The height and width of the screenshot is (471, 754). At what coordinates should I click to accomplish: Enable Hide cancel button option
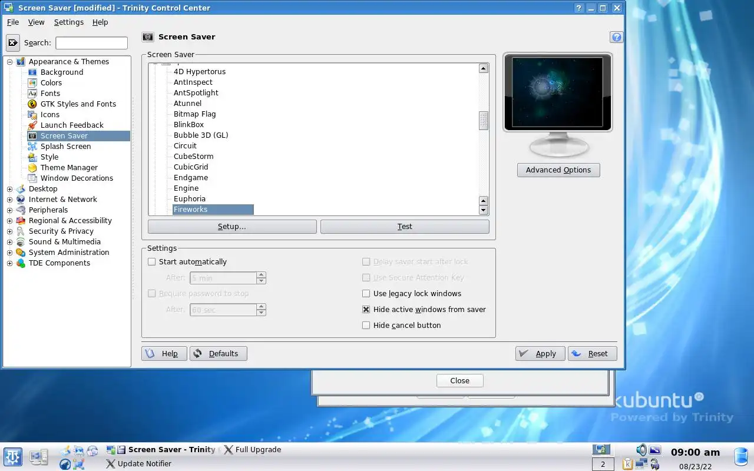click(366, 326)
